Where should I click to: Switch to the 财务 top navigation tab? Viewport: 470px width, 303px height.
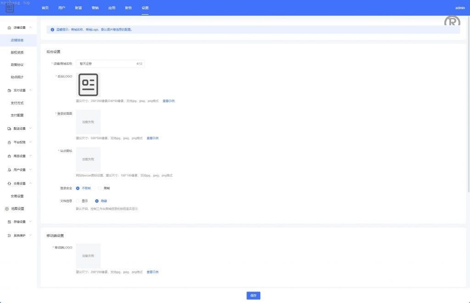pyautogui.click(x=128, y=8)
